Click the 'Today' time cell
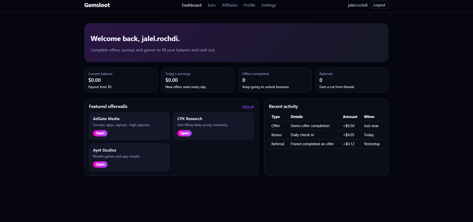This screenshot has width=473, height=222. (x=369, y=135)
